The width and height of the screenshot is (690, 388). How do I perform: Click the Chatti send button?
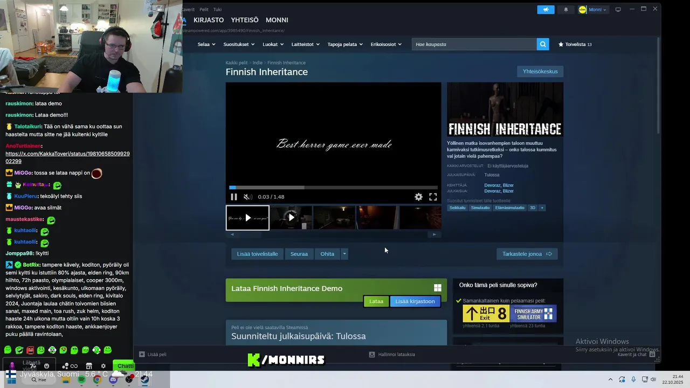[125, 366]
